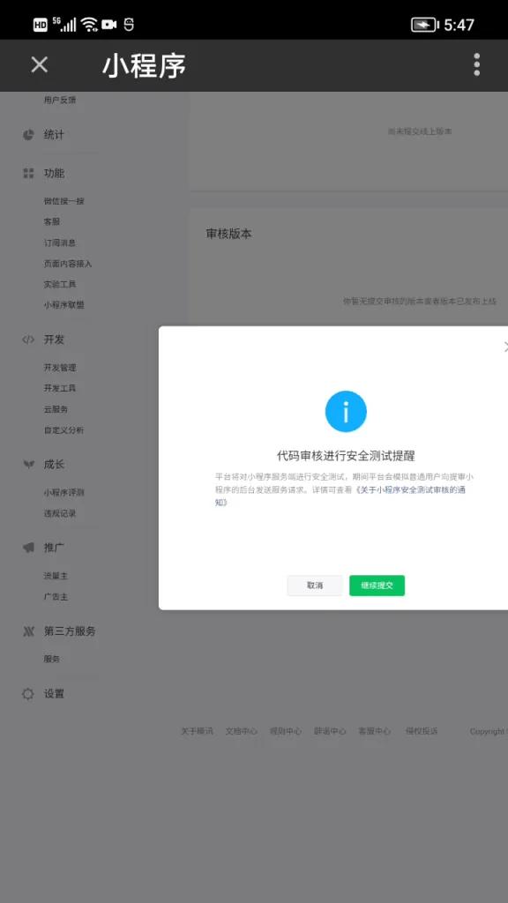Open 辟谣中心 footer link
The height and width of the screenshot is (903, 508).
(330, 731)
